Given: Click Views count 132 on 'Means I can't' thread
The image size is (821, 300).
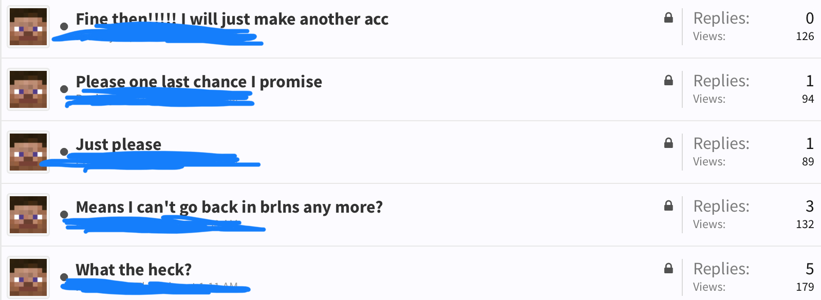Looking at the screenshot, I should pos(805,224).
